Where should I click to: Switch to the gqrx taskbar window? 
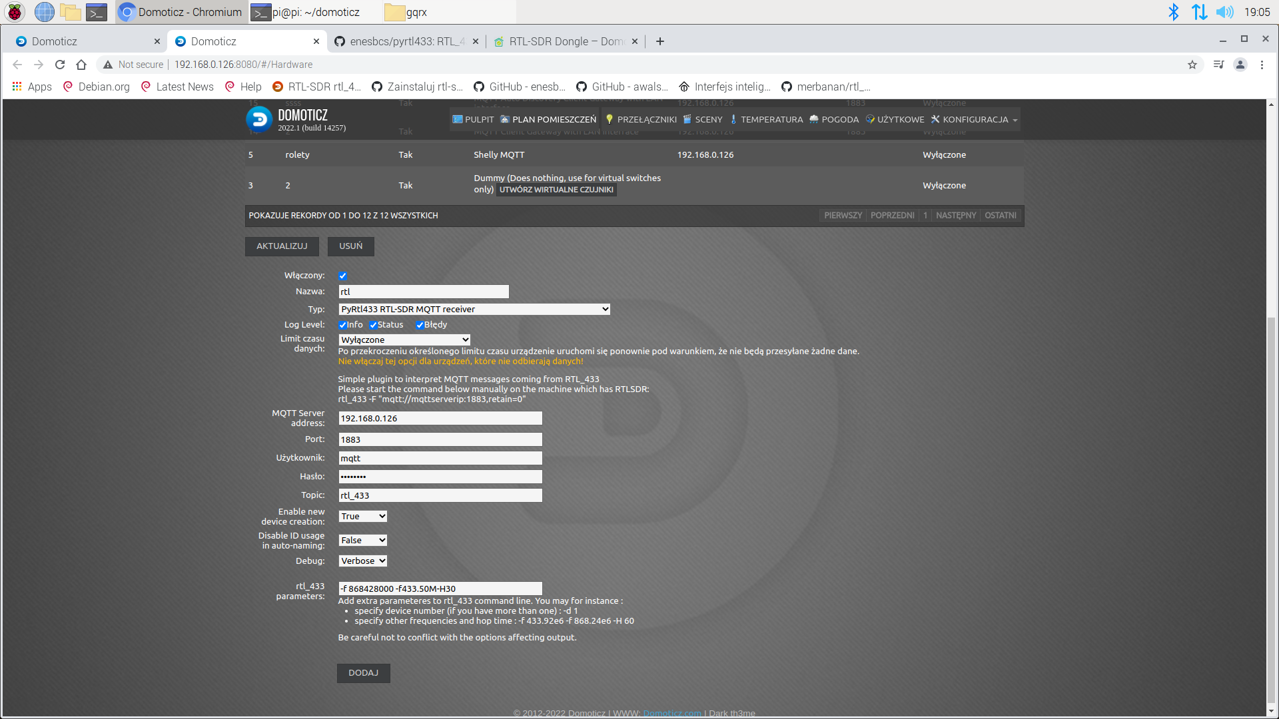tap(450, 12)
